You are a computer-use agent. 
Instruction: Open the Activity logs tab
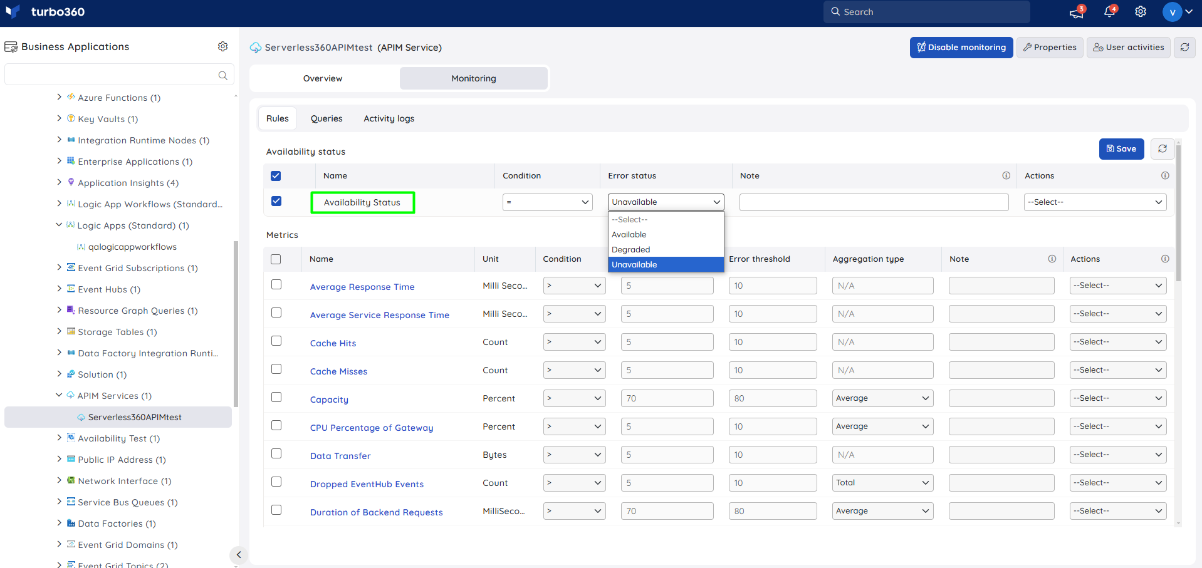(x=389, y=119)
